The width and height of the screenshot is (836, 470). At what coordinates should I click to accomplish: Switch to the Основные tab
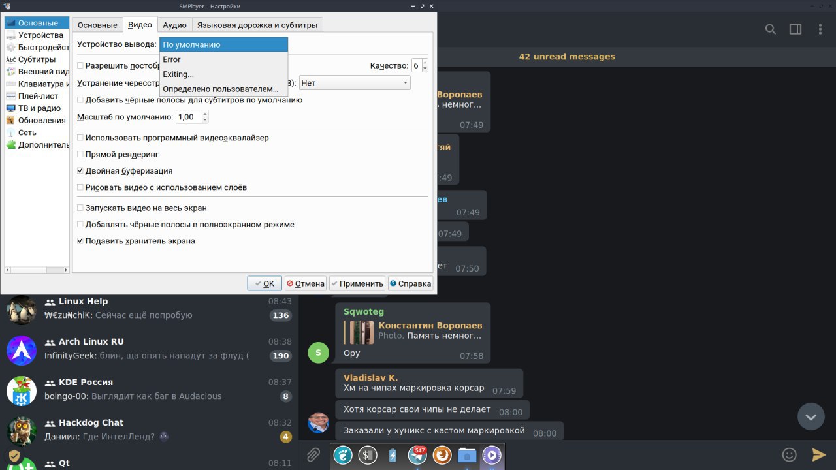(x=97, y=25)
